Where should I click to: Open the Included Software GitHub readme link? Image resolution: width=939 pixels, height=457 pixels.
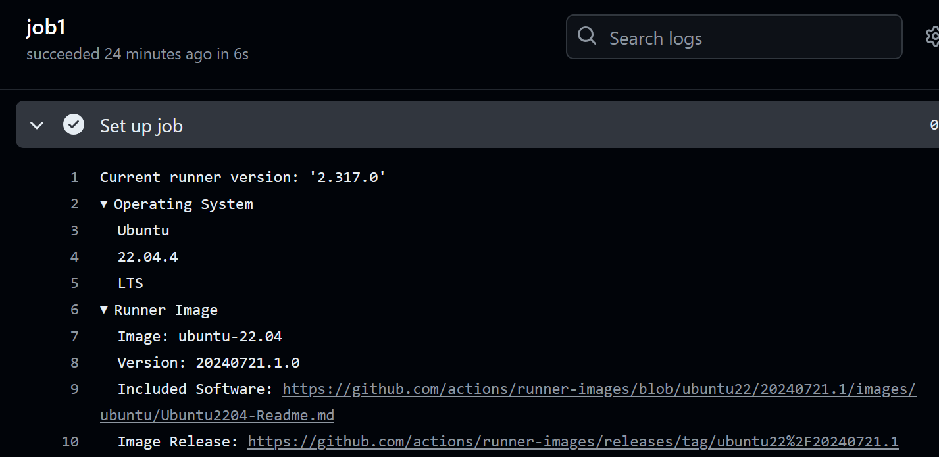(599, 389)
